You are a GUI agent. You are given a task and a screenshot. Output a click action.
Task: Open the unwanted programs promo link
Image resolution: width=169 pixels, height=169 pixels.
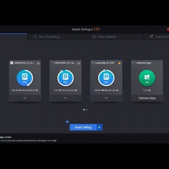28,141
